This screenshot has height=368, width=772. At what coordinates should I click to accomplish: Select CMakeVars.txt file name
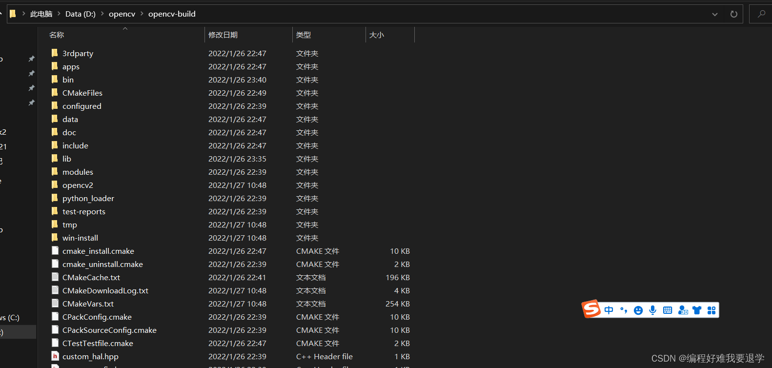88,304
